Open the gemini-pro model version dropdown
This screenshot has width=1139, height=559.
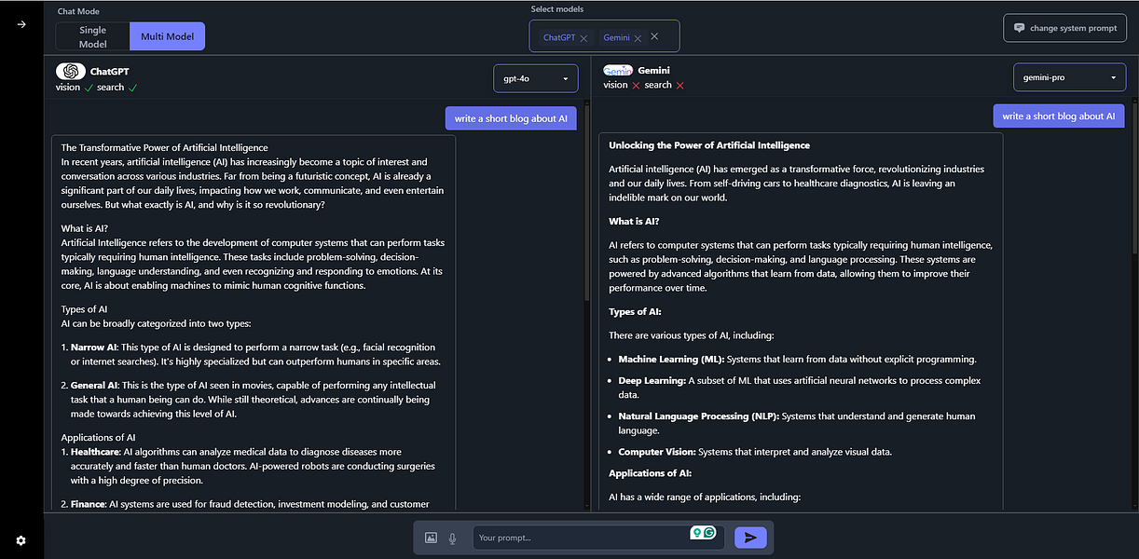pyautogui.click(x=1069, y=77)
